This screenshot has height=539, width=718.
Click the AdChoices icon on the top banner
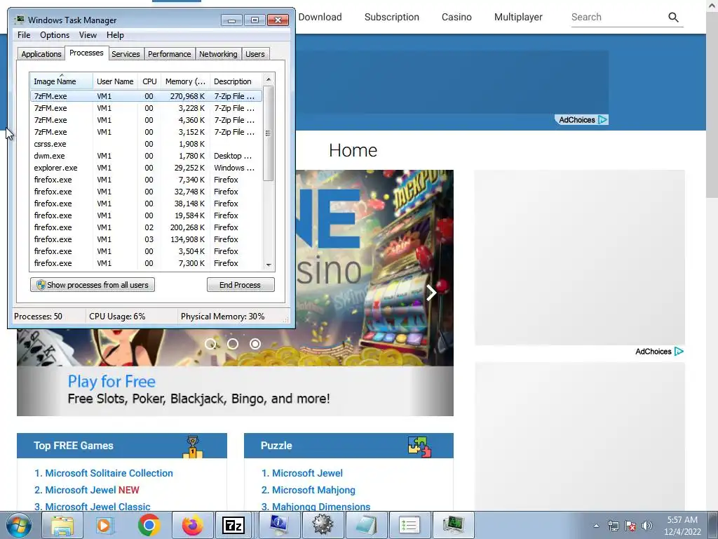point(603,119)
